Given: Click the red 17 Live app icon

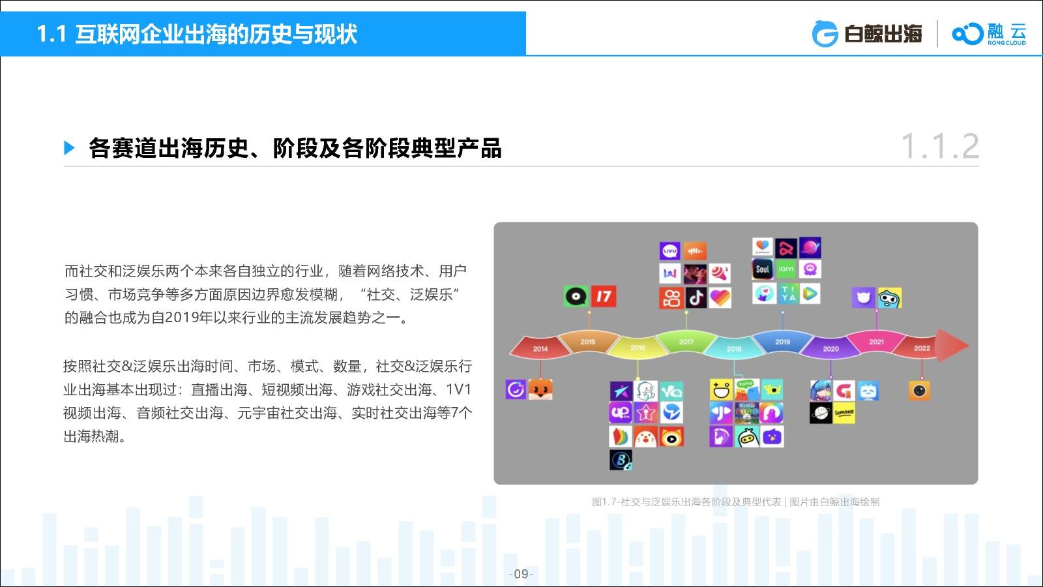Looking at the screenshot, I should click(604, 296).
